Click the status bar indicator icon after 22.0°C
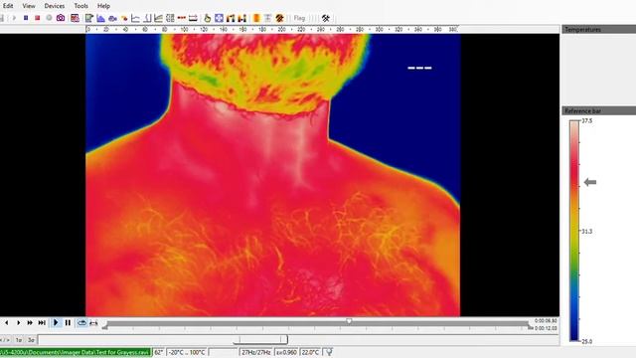Viewport: 636px width, 358px height. [329, 352]
